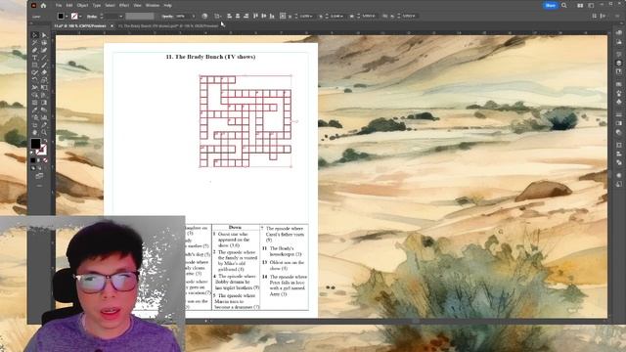This screenshot has height=352, width=626.
Task: Open the Stroke swatch dropdown arrow
Action: coord(80,17)
